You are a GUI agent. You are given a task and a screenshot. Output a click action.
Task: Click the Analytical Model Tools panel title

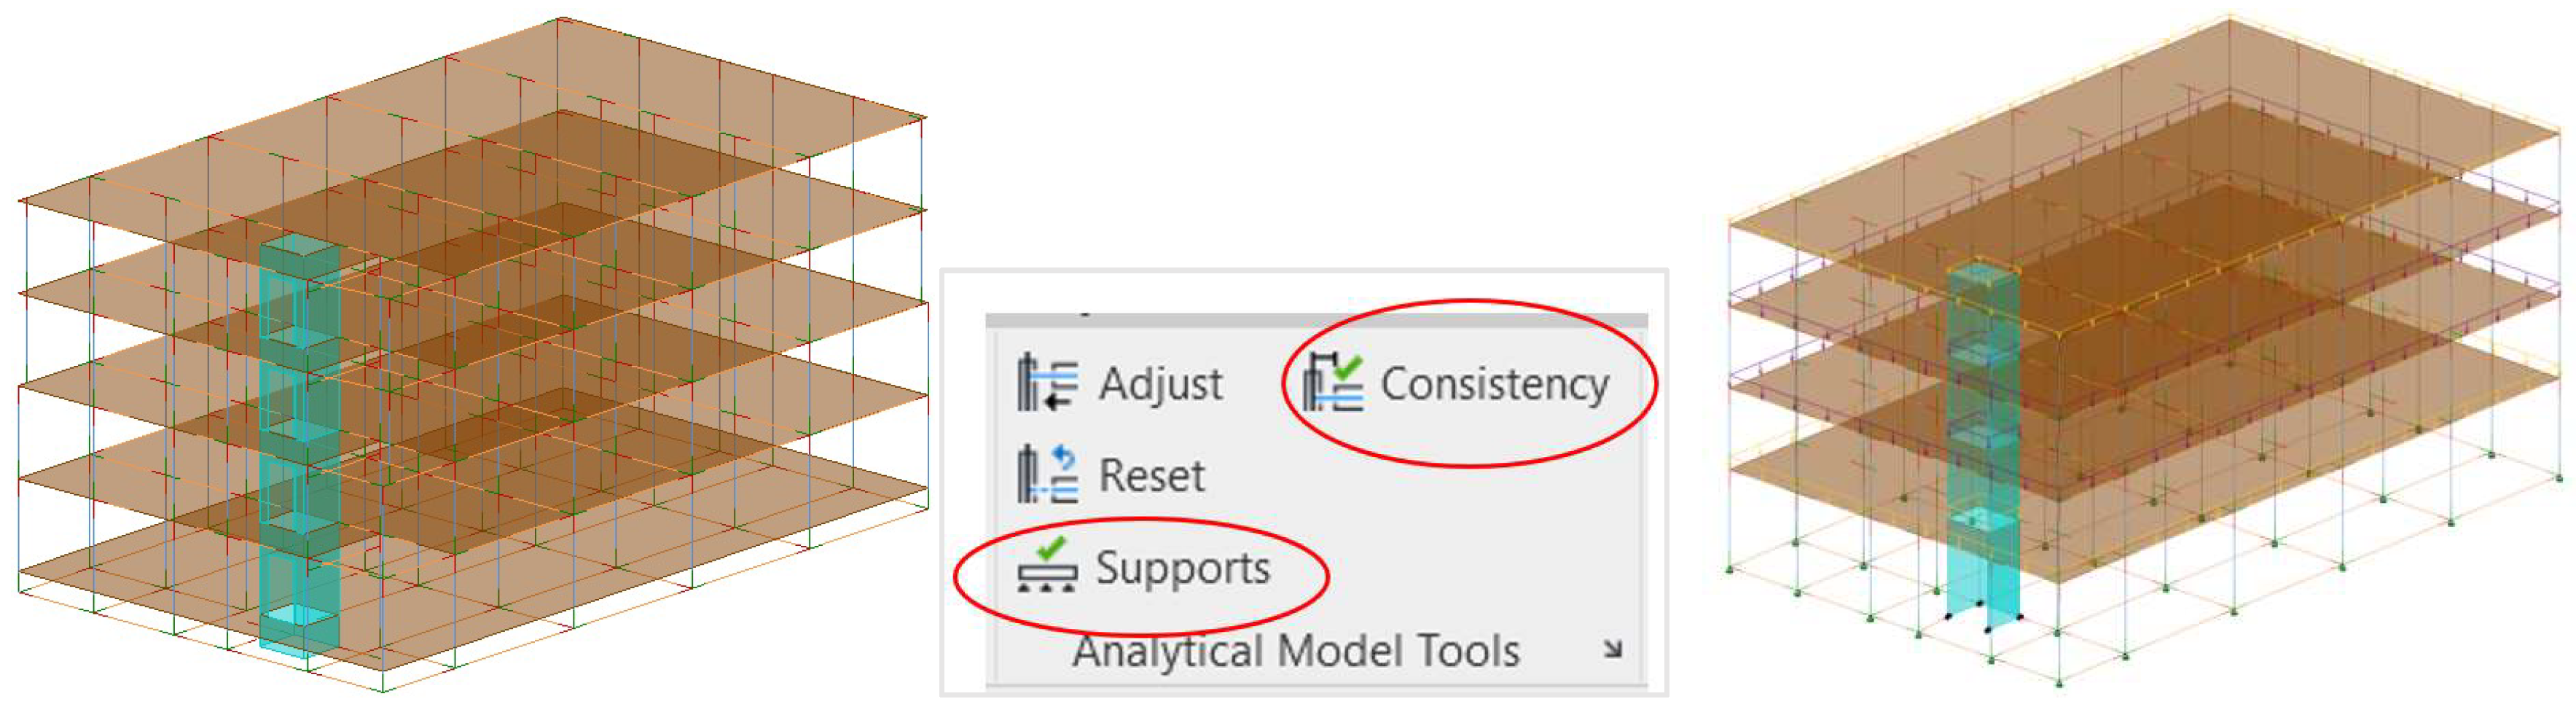(1296, 651)
